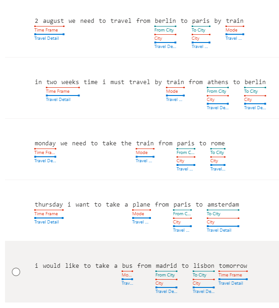Image resolution: width=279 pixels, height=308 pixels.
Task: Click the 'Time Frame' label under '2 august'
Action: point(46,30)
